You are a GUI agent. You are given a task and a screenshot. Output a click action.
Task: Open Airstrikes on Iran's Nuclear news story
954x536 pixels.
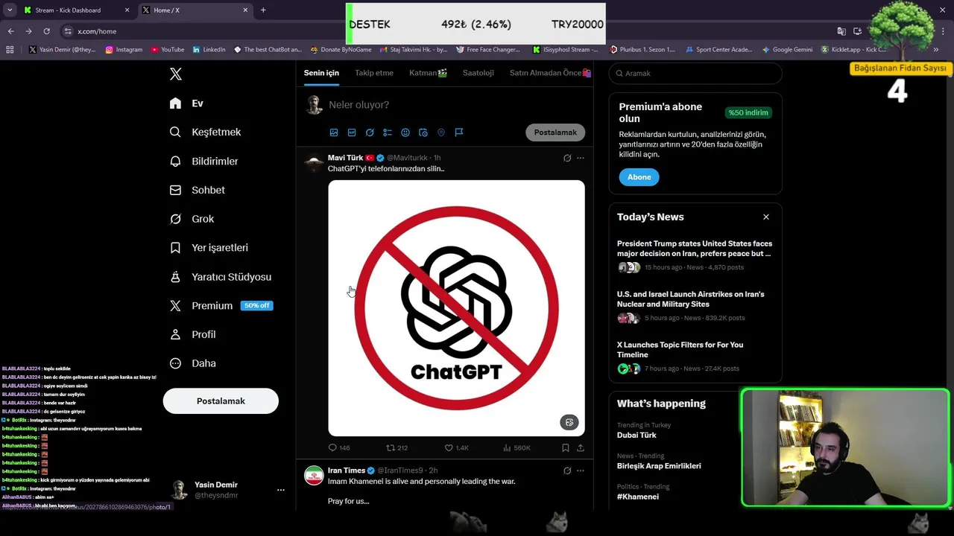695,305
